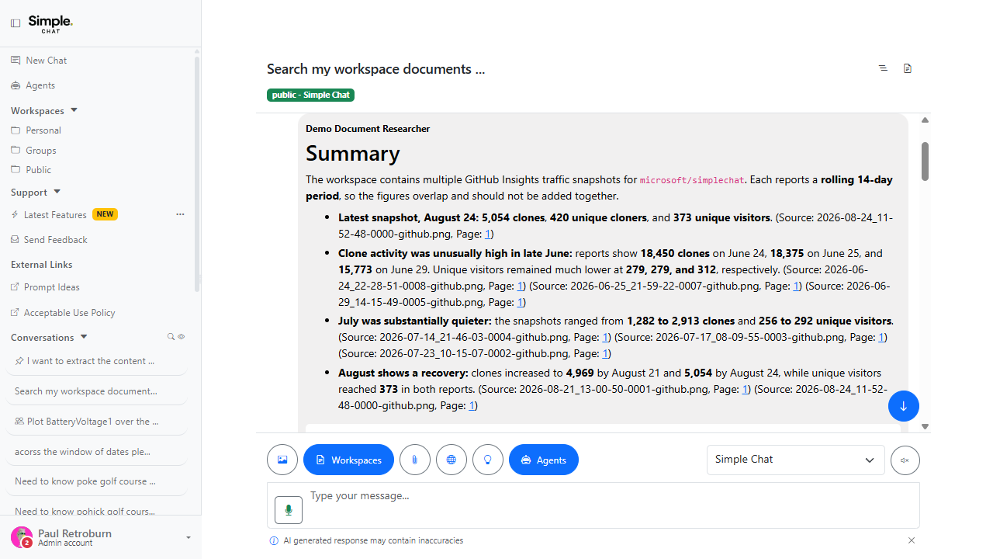The height and width of the screenshot is (559, 993).
Task: Click the chat scrollbar up arrow
Action: (x=925, y=120)
